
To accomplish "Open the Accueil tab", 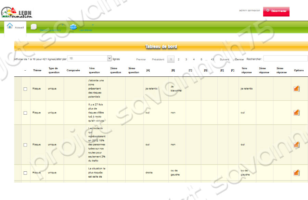I will (19, 27).
